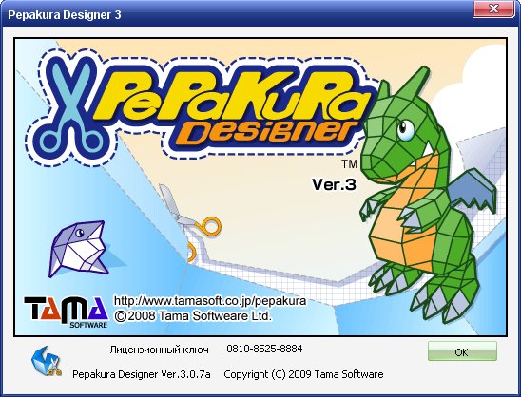
Task: Open the tamasoft.co.jp/pepakura URL
Action: [210, 301]
